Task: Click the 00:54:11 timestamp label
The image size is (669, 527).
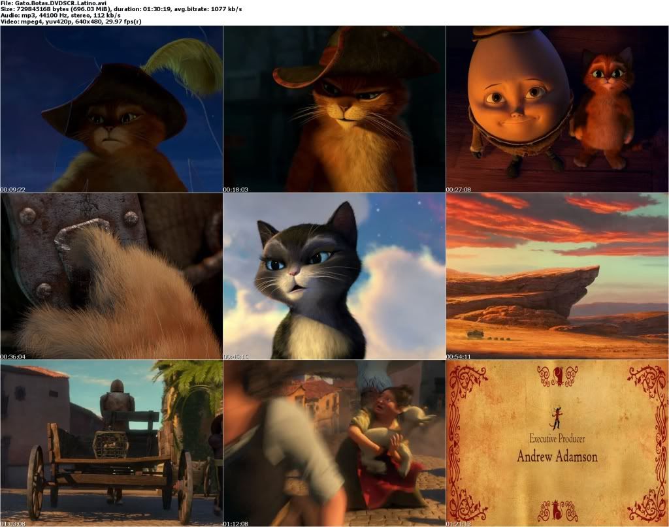Action: (459, 357)
